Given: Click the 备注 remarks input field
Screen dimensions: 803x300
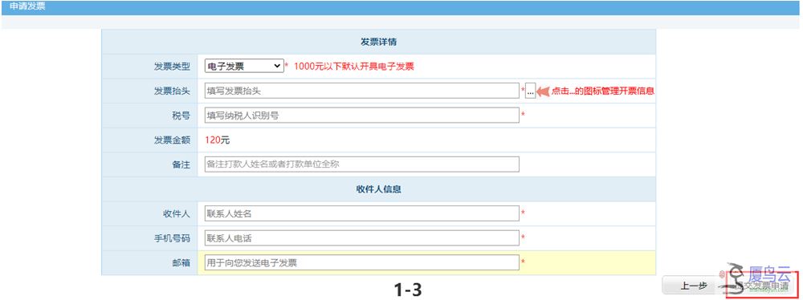Looking at the screenshot, I should [361, 164].
